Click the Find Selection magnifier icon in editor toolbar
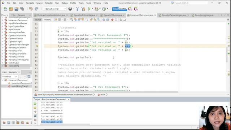This screenshot has height=130, width=231. 71,19
